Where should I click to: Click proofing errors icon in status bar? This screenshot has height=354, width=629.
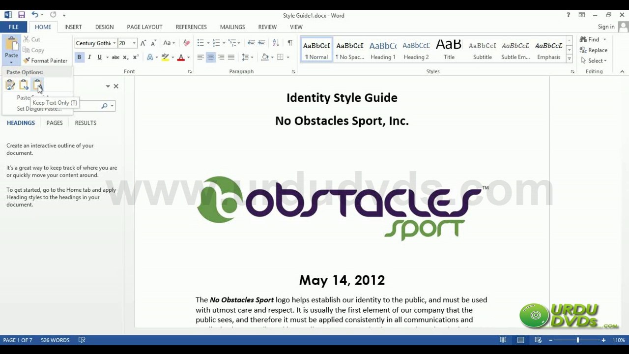82,340
